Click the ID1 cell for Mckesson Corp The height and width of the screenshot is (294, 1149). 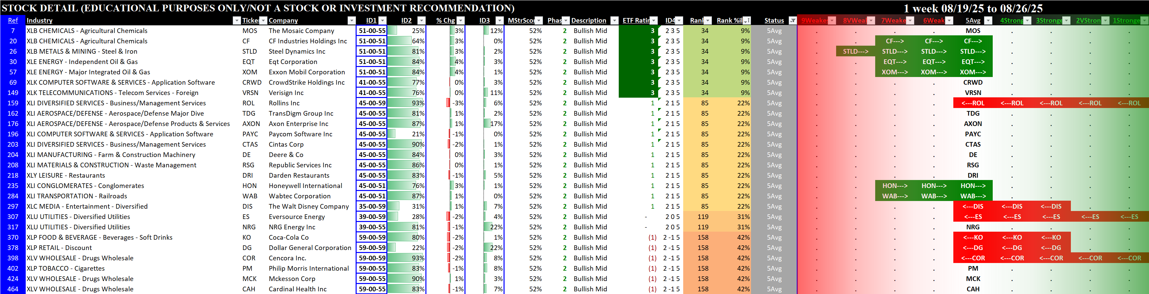pos(372,279)
